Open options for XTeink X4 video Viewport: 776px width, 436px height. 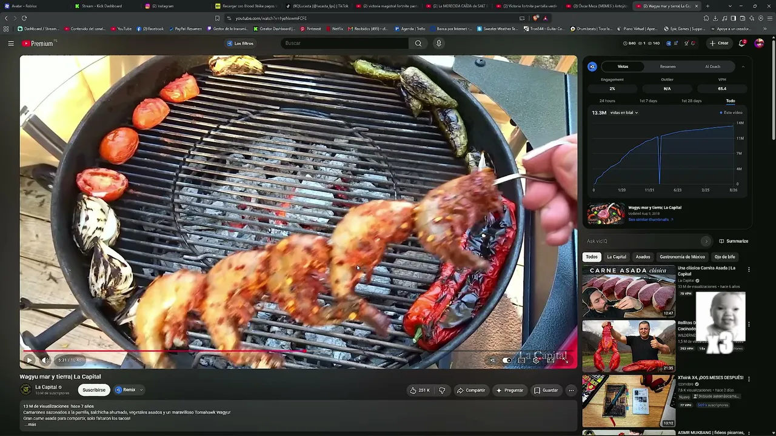749,379
